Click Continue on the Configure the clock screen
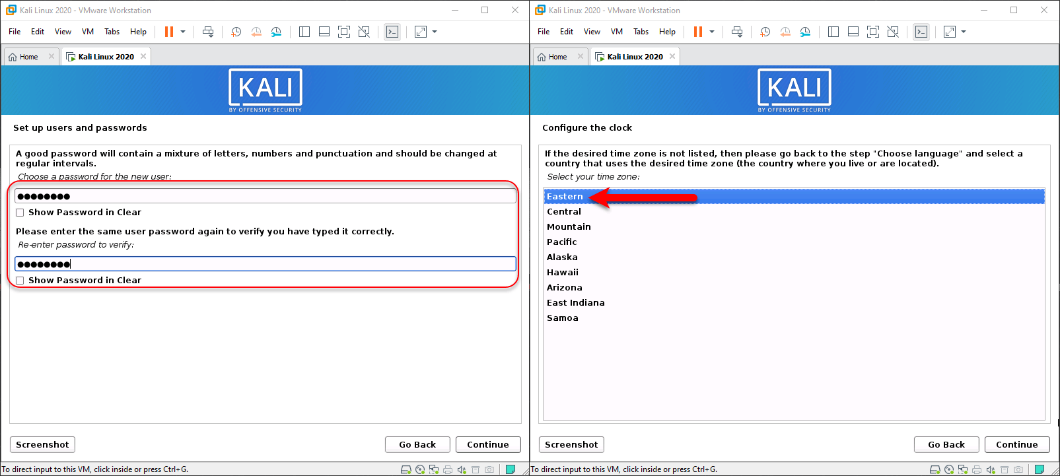Image resolution: width=1060 pixels, height=476 pixels. pos(1017,444)
